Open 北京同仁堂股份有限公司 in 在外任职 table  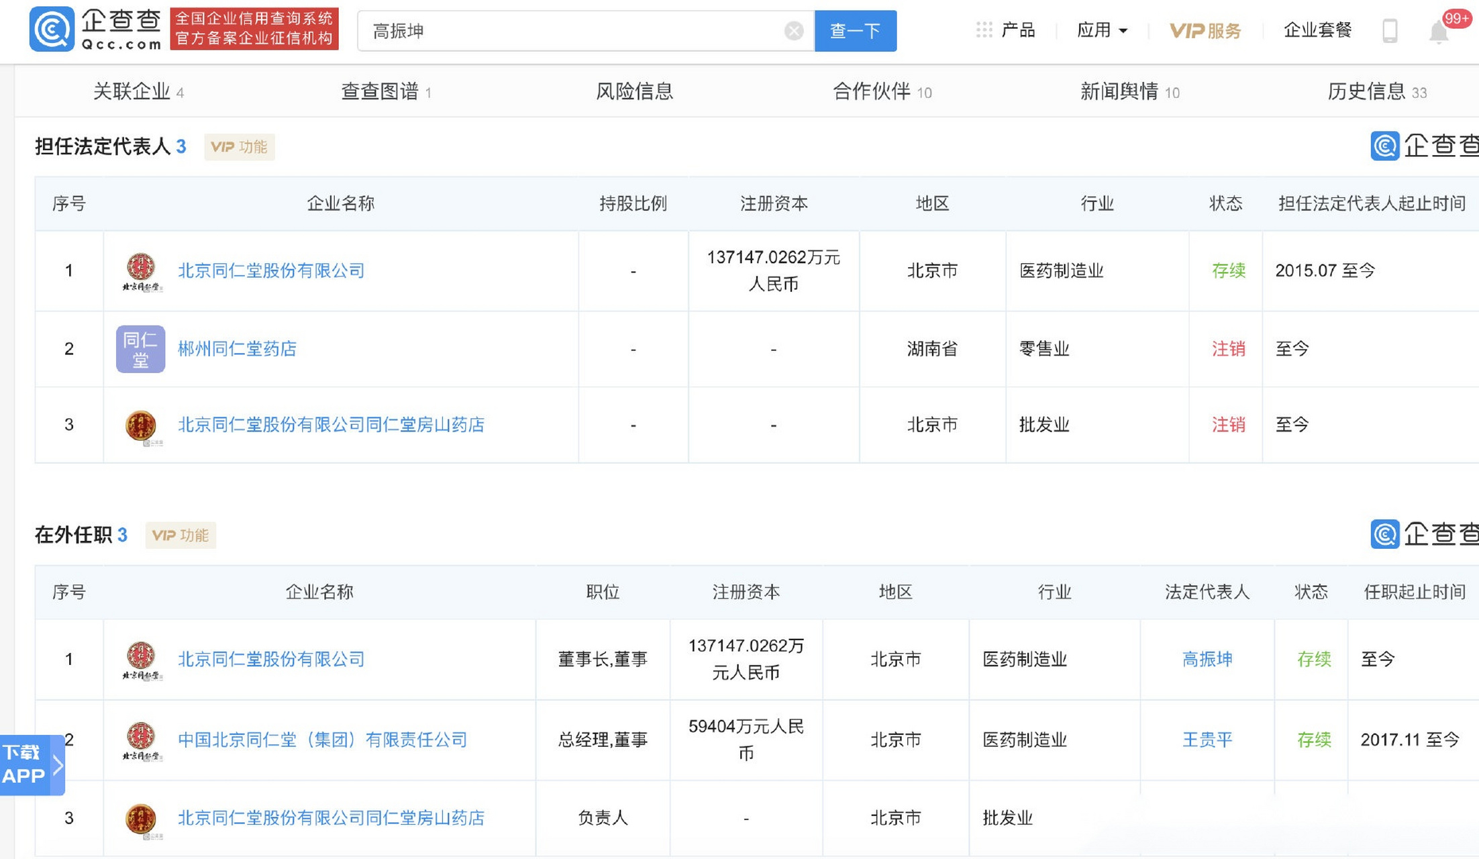pyautogui.click(x=271, y=659)
